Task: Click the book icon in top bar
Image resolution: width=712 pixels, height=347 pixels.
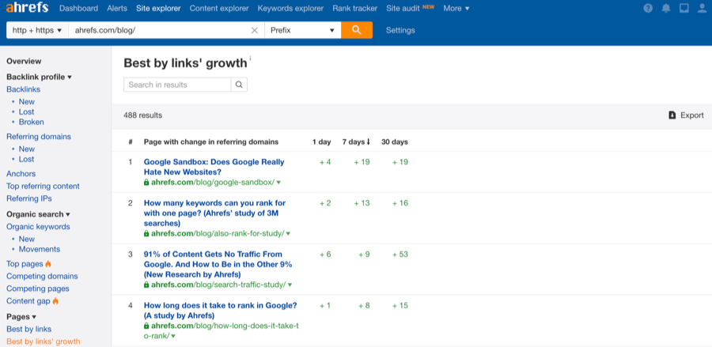Action: click(x=684, y=8)
